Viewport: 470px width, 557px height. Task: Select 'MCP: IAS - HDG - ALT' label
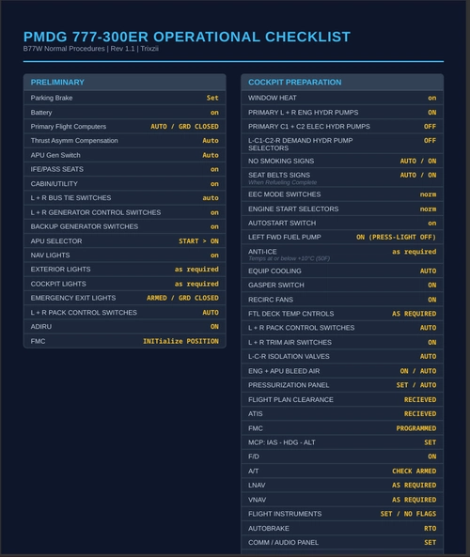tap(282, 442)
